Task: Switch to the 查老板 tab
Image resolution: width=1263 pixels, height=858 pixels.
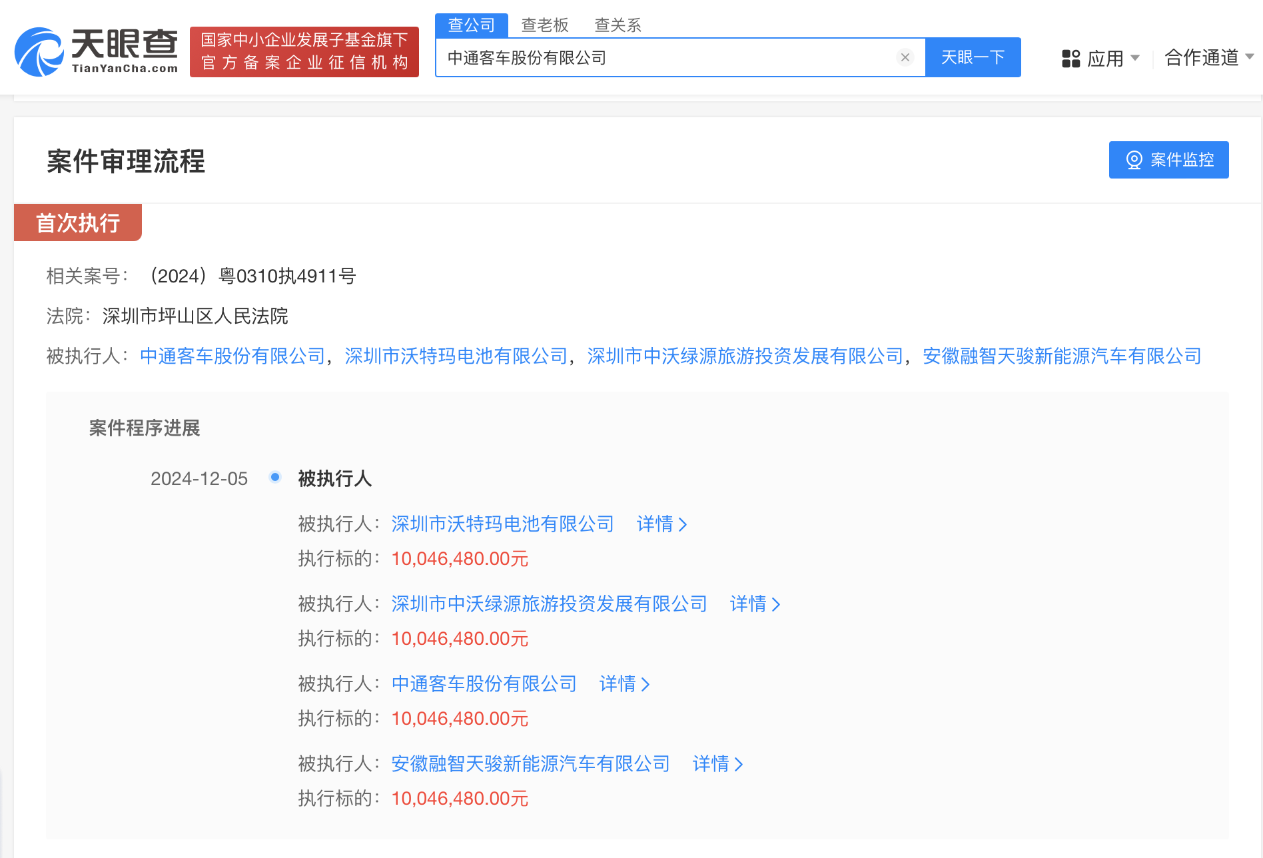Action: pyautogui.click(x=544, y=25)
